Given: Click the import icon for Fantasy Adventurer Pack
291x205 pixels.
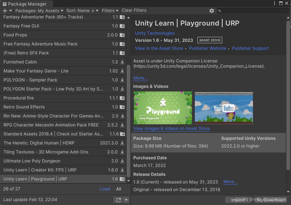Looking at the screenshot, I should (x=122, y=17).
